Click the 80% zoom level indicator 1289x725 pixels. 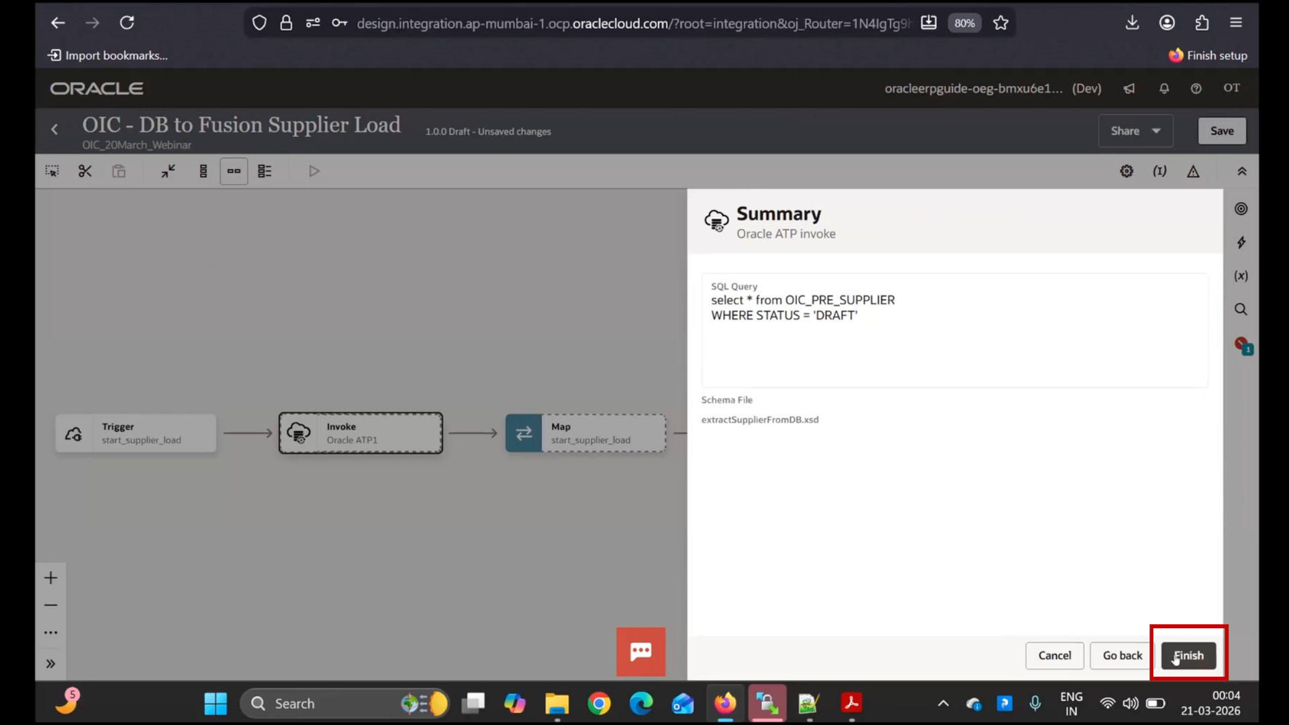click(x=964, y=23)
